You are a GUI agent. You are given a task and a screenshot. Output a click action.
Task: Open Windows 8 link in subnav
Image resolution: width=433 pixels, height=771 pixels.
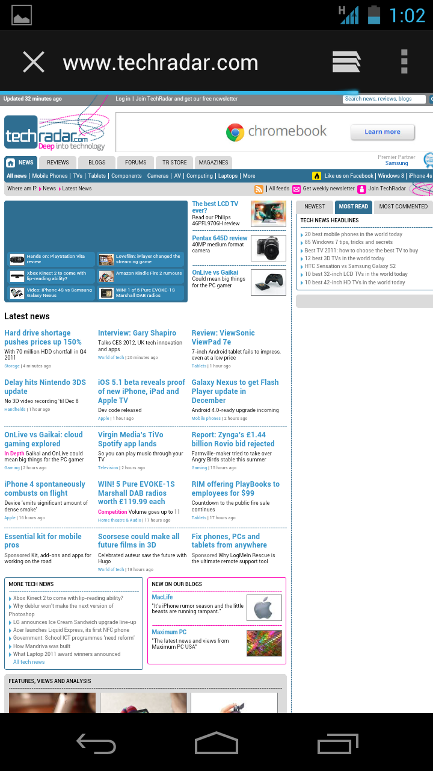(x=391, y=176)
